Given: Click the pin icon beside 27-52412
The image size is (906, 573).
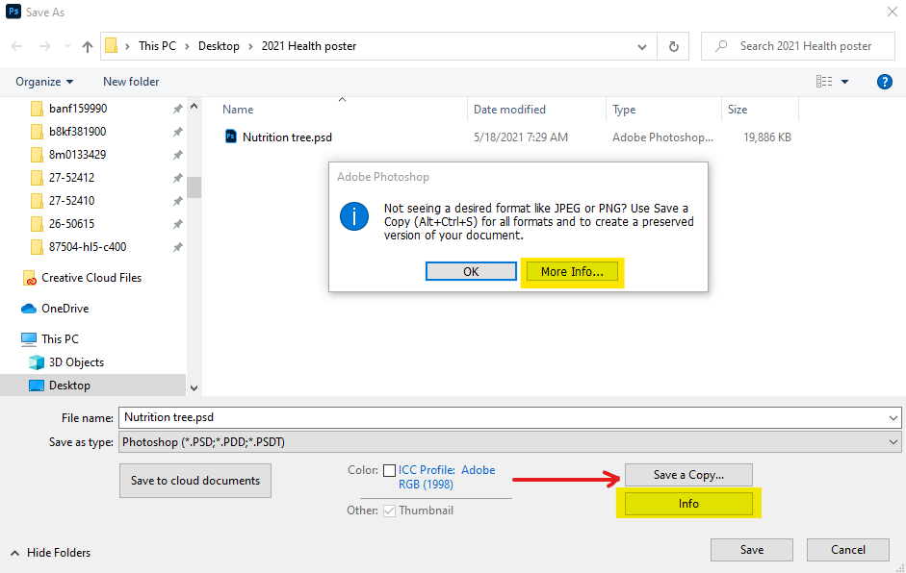Looking at the screenshot, I should 177,178.
